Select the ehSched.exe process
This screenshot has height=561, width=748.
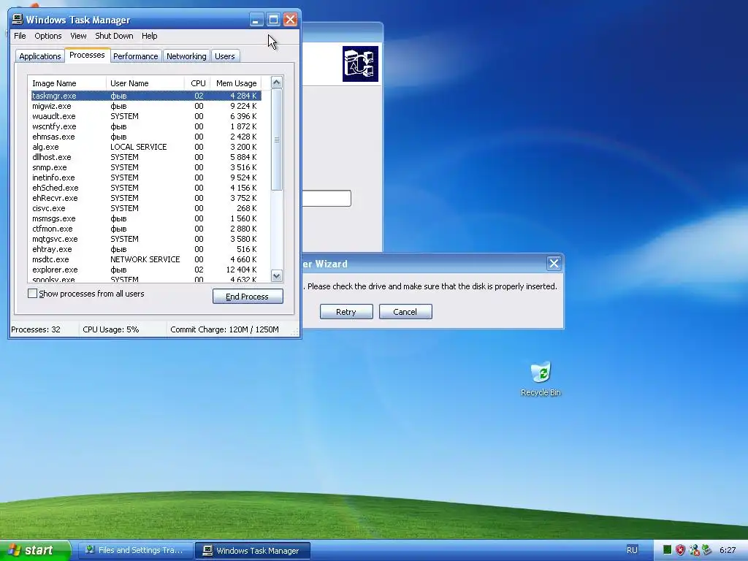[146, 188]
